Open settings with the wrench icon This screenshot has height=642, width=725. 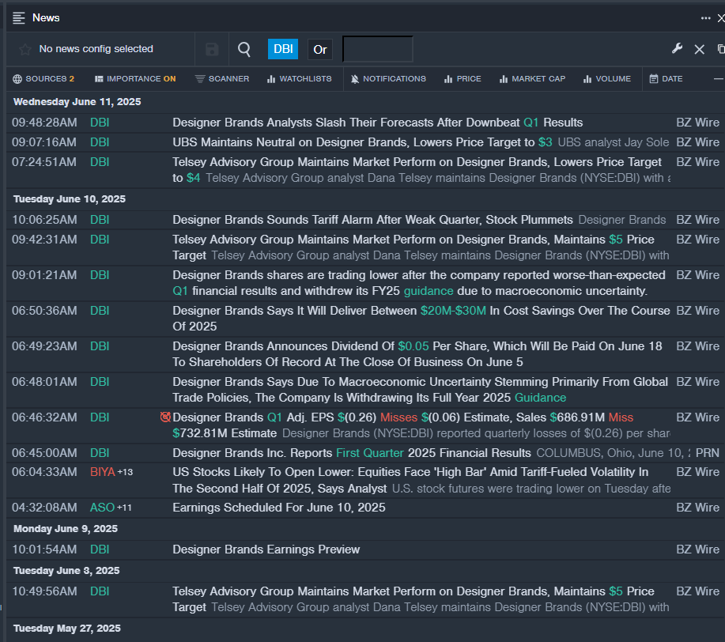[677, 48]
